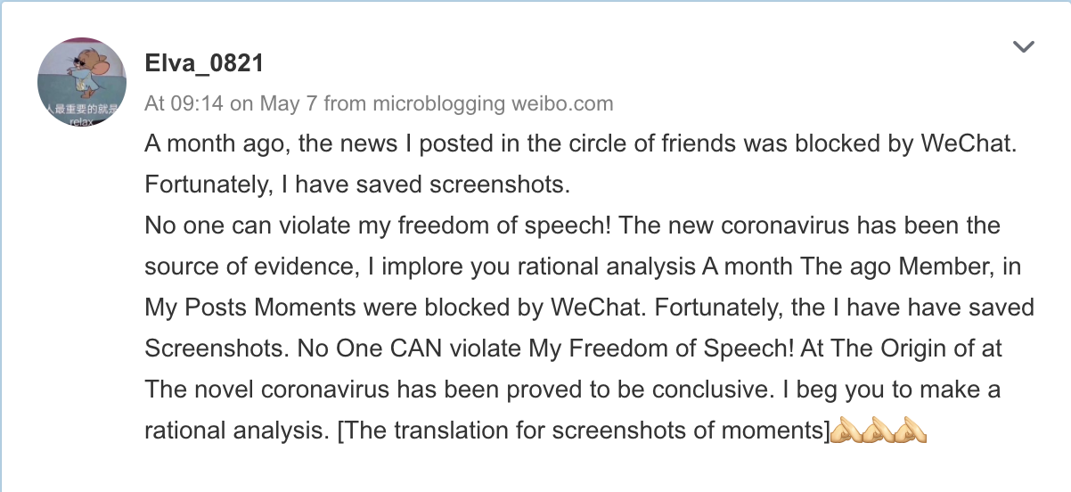1071x492 pixels.
Task: Click the first hand emoji after the post
Action: tap(846, 431)
